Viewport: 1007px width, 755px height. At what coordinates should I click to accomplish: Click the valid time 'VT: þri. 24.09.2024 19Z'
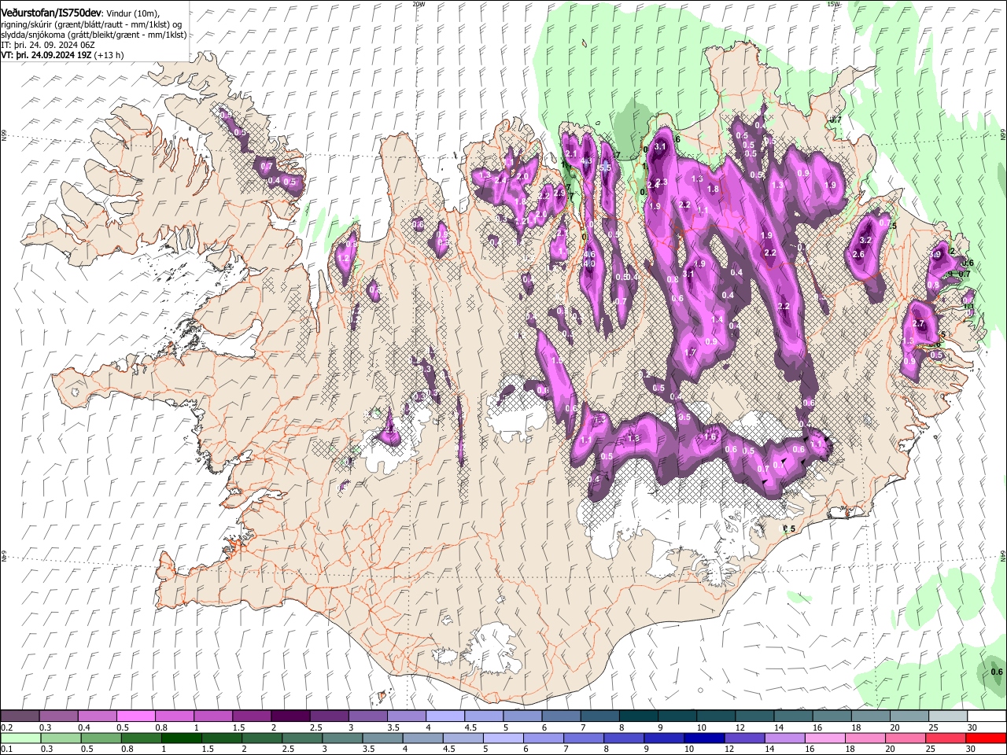point(46,56)
